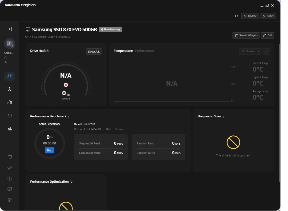Click the sidebar drive health circle icon
288x211 pixels.
(6, 58)
